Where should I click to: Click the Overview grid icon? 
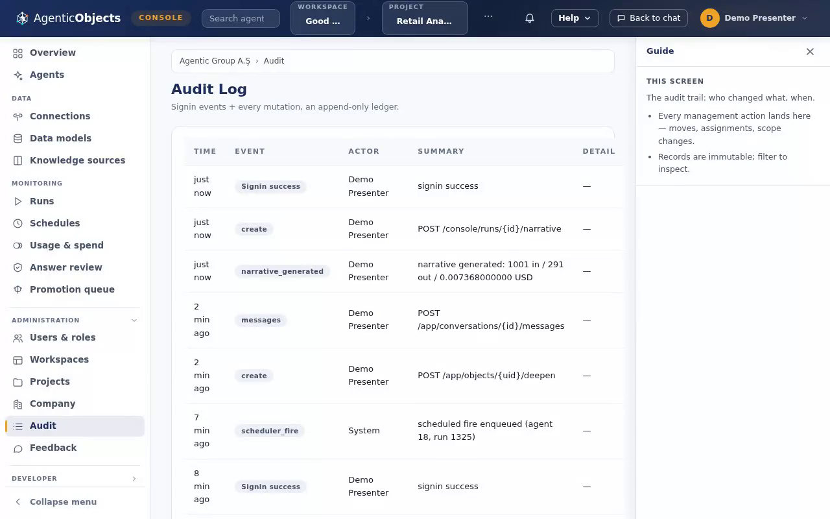click(x=18, y=53)
